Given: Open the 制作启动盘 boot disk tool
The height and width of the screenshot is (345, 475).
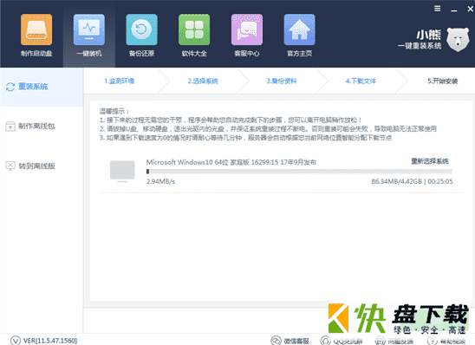Looking at the screenshot, I should (x=36, y=36).
